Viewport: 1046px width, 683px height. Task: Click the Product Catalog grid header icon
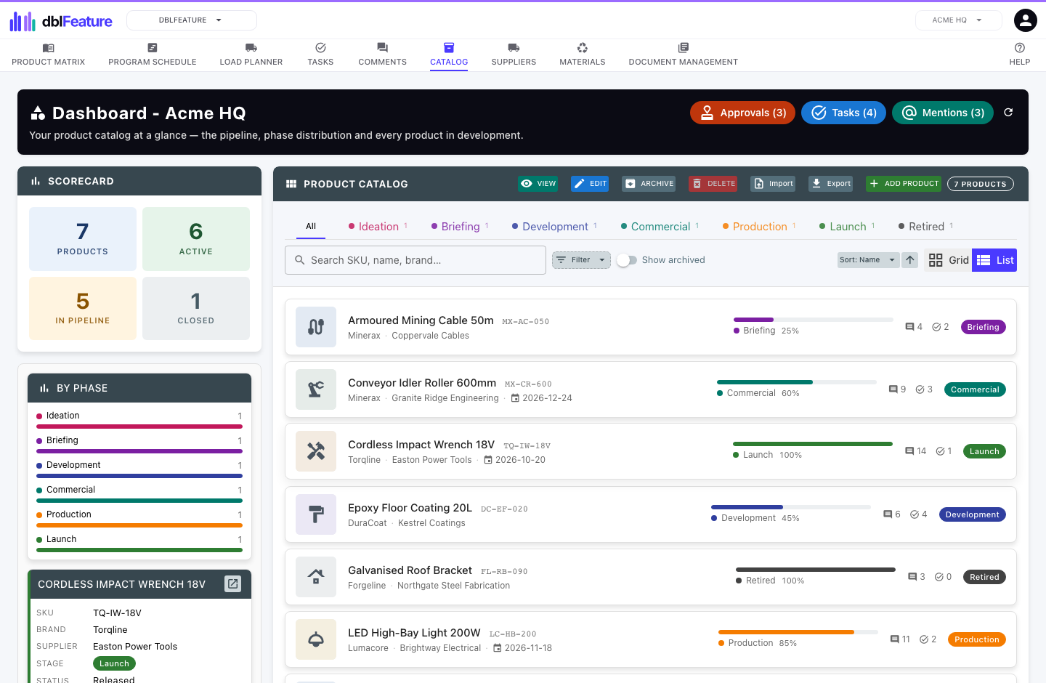291,184
